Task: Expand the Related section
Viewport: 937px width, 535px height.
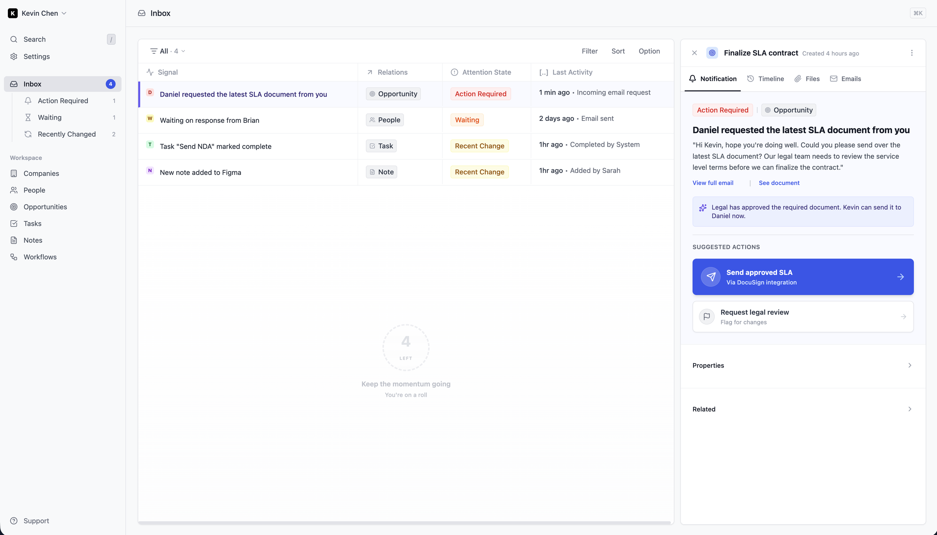Action: tap(802, 409)
